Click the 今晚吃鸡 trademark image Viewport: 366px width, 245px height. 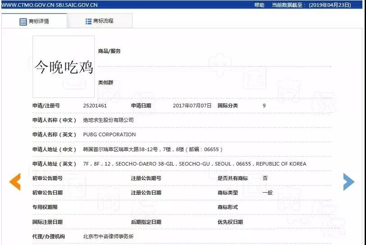[x=64, y=67]
